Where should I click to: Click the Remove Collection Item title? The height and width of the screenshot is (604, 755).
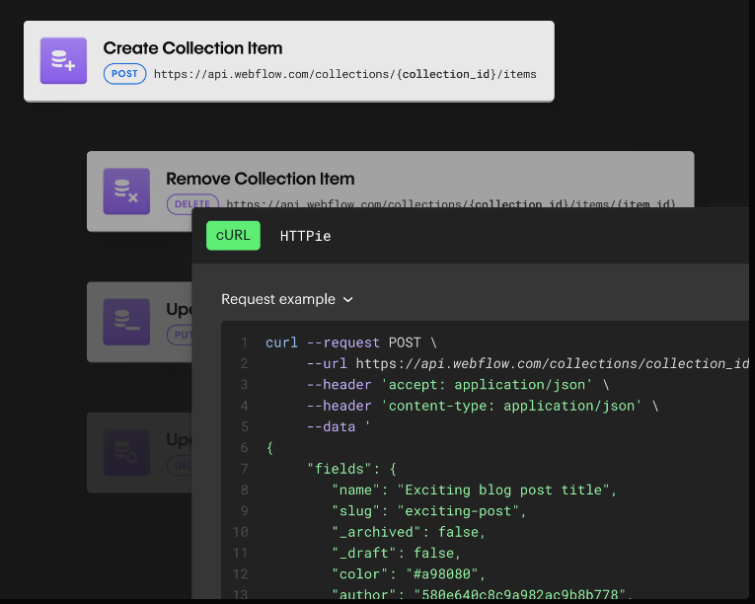tap(260, 179)
